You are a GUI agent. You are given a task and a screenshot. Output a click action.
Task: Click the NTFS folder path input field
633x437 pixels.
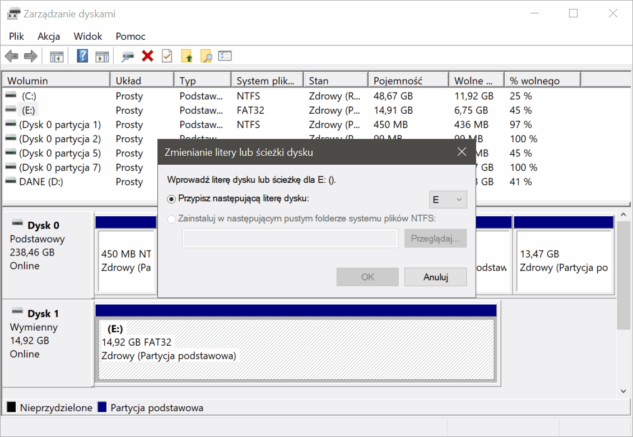point(290,238)
